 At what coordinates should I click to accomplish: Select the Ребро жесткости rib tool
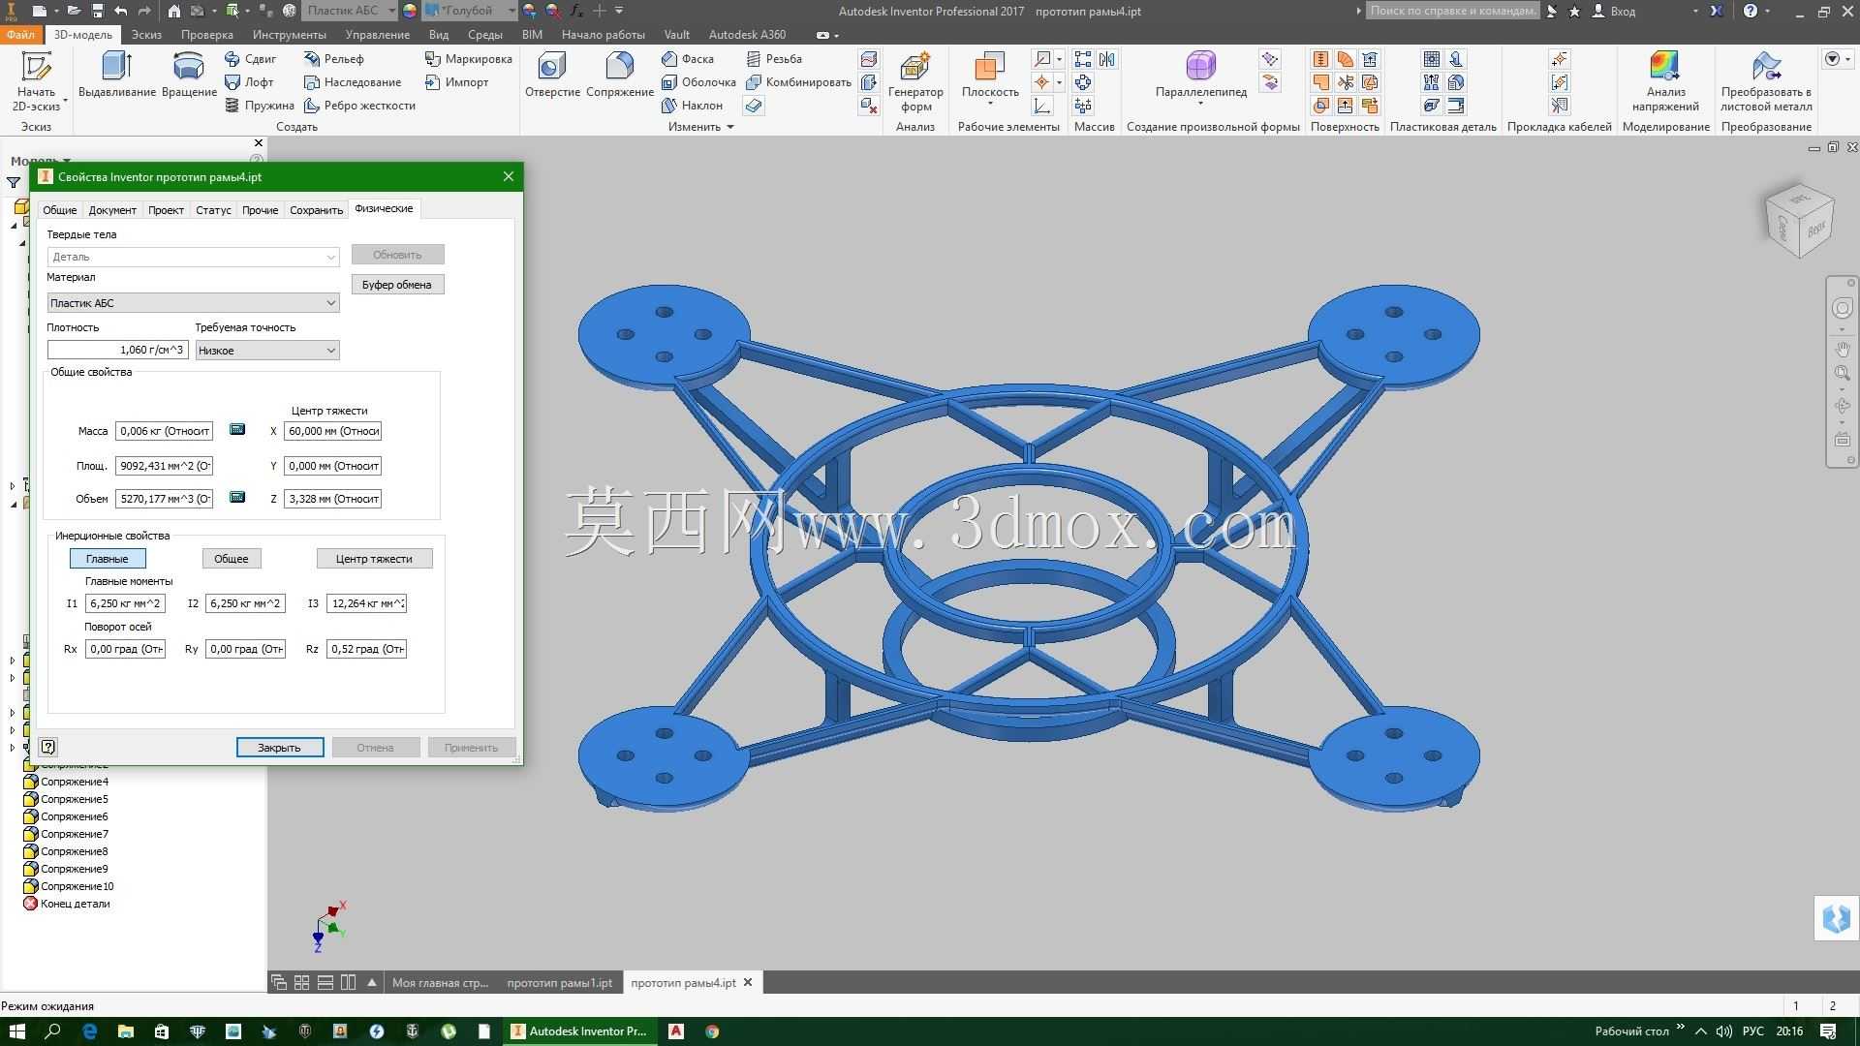point(359,106)
